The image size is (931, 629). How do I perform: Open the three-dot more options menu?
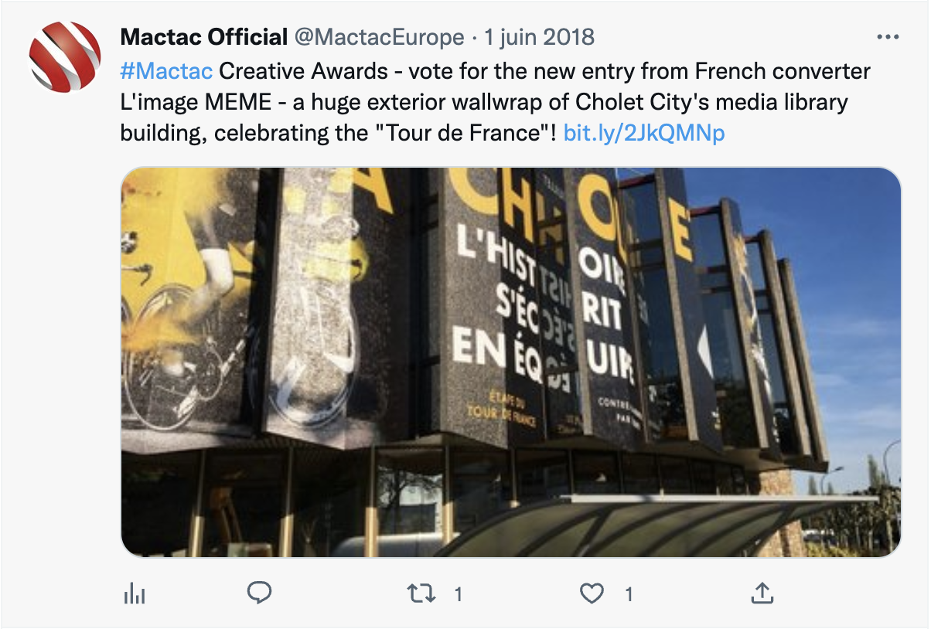[x=885, y=37]
